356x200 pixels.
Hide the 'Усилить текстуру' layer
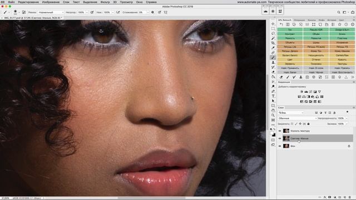click(280, 131)
